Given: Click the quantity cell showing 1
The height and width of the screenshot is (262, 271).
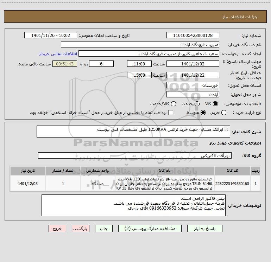Looking at the screenshot, I should tap(63, 184).
